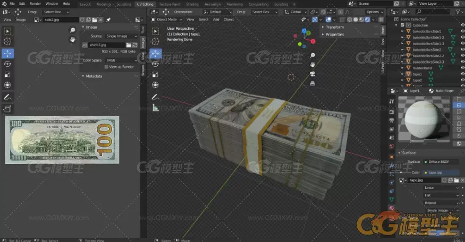Select the Select Box tool in 3D viewport
465x242 pixels.
coord(155,31)
